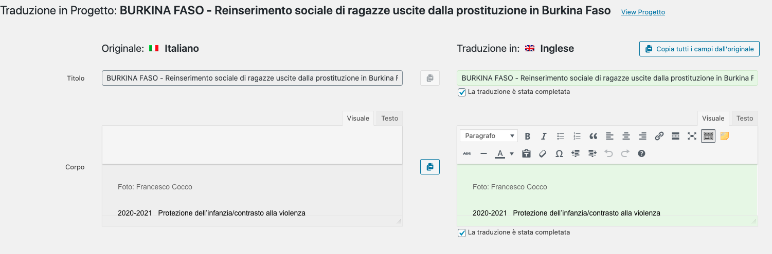Toggle the toolbar kitchen sink button
772x254 pixels.
[708, 136]
